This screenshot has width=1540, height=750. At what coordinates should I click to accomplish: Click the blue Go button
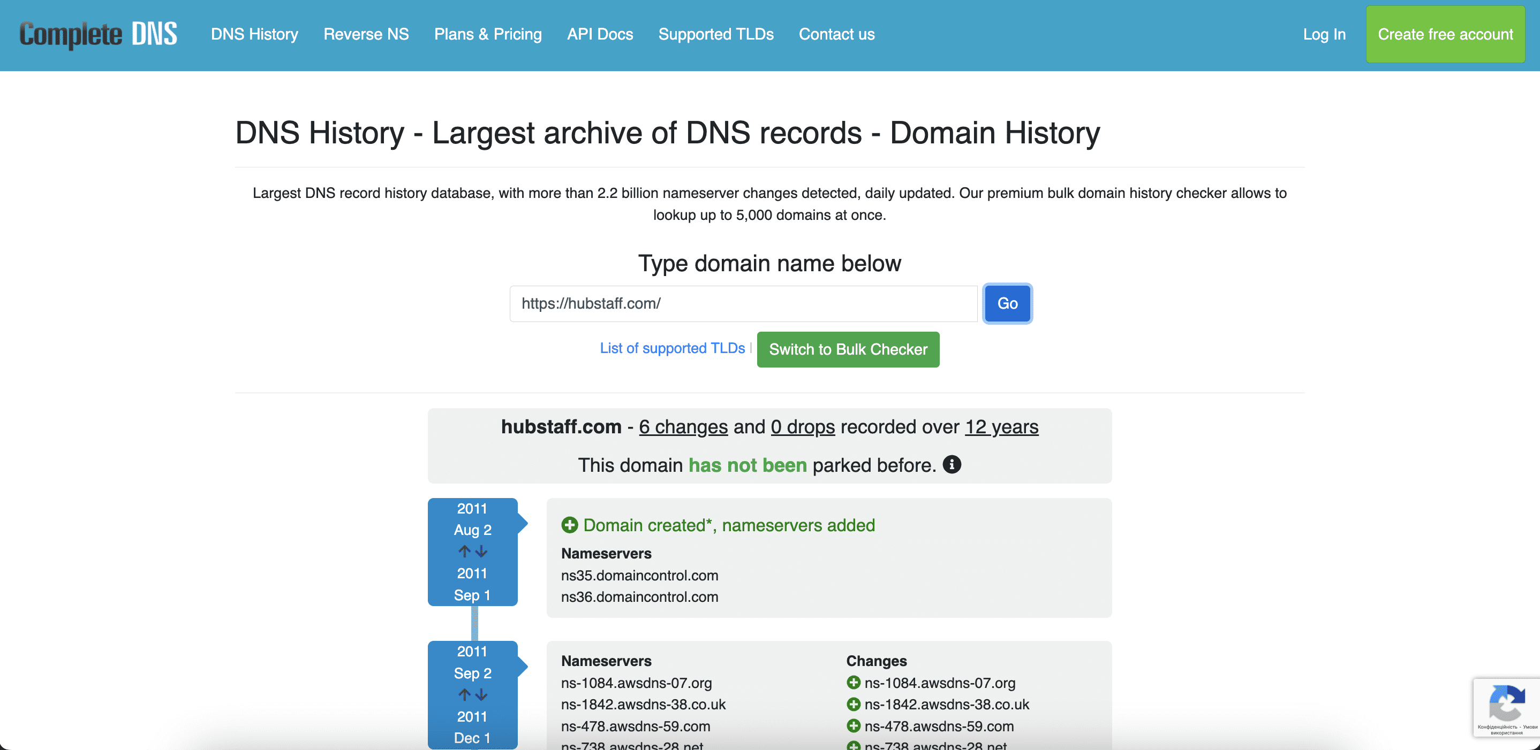pos(1007,303)
